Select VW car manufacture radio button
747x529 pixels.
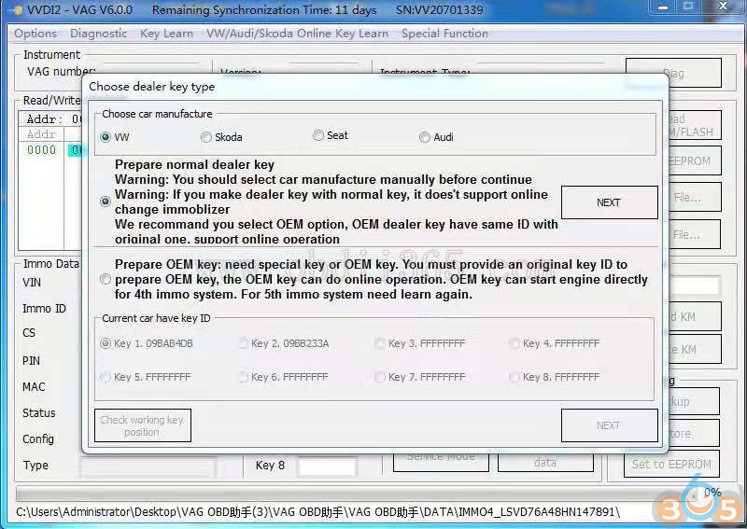coord(106,137)
